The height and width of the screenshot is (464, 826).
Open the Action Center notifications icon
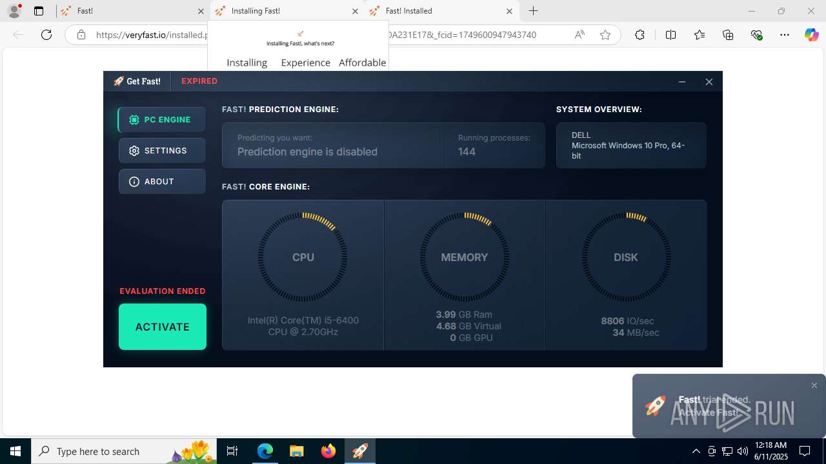point(805,451)
